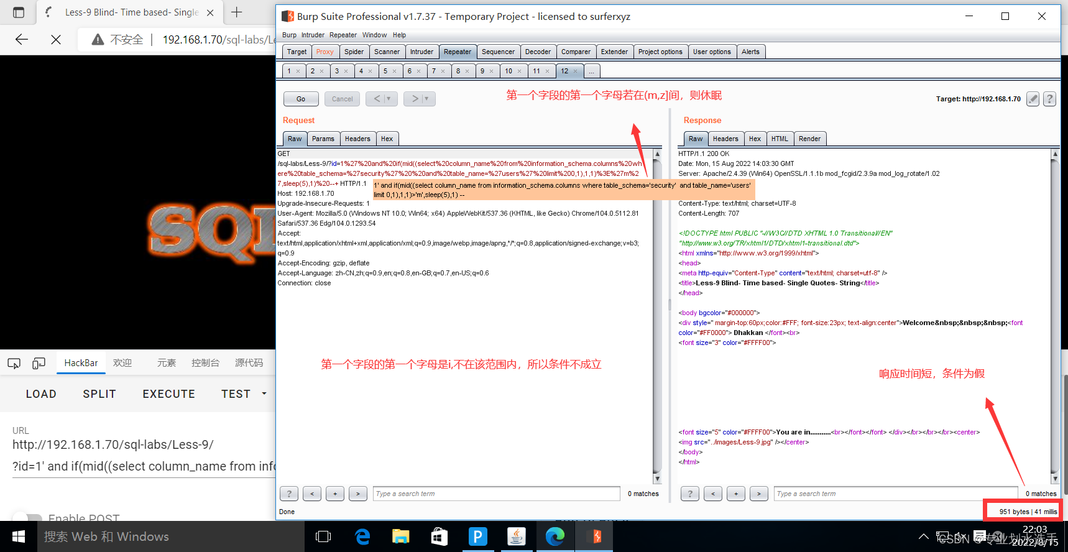
Task: Close the Less-9 Blind browser tab
Action: pos(210,12)
